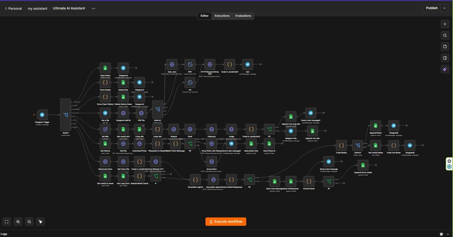Open the PDF extract from file node

click(190, 64)
